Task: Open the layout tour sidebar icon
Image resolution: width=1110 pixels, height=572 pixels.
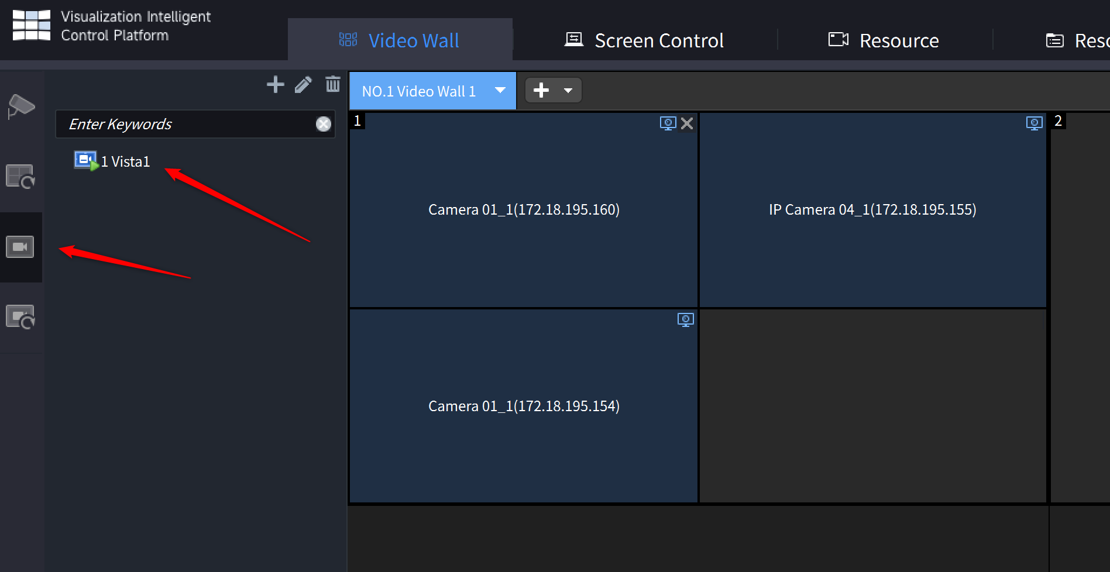Action: tap(21, 177)
